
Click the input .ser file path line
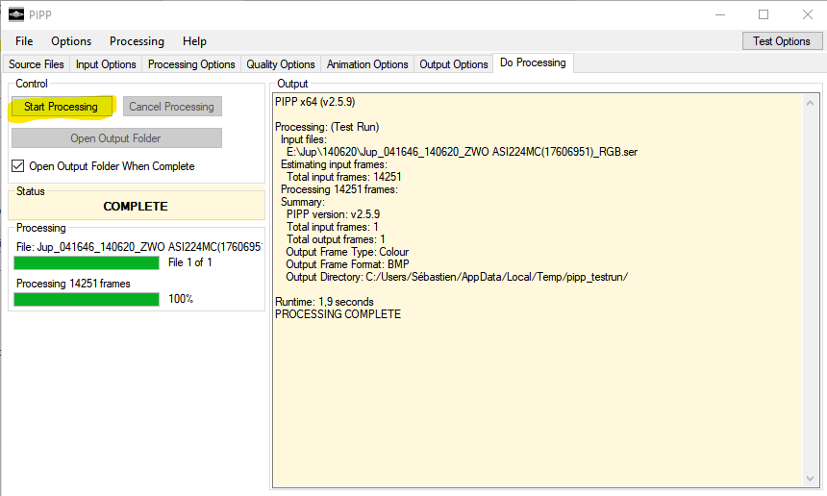click(462, 152)
